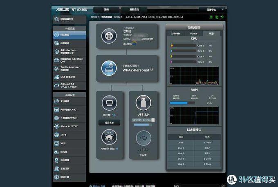Viewport: 278px width, 187px height.
Task: Click the AiMesh 节点 count 0
Action: coord(117,149)
